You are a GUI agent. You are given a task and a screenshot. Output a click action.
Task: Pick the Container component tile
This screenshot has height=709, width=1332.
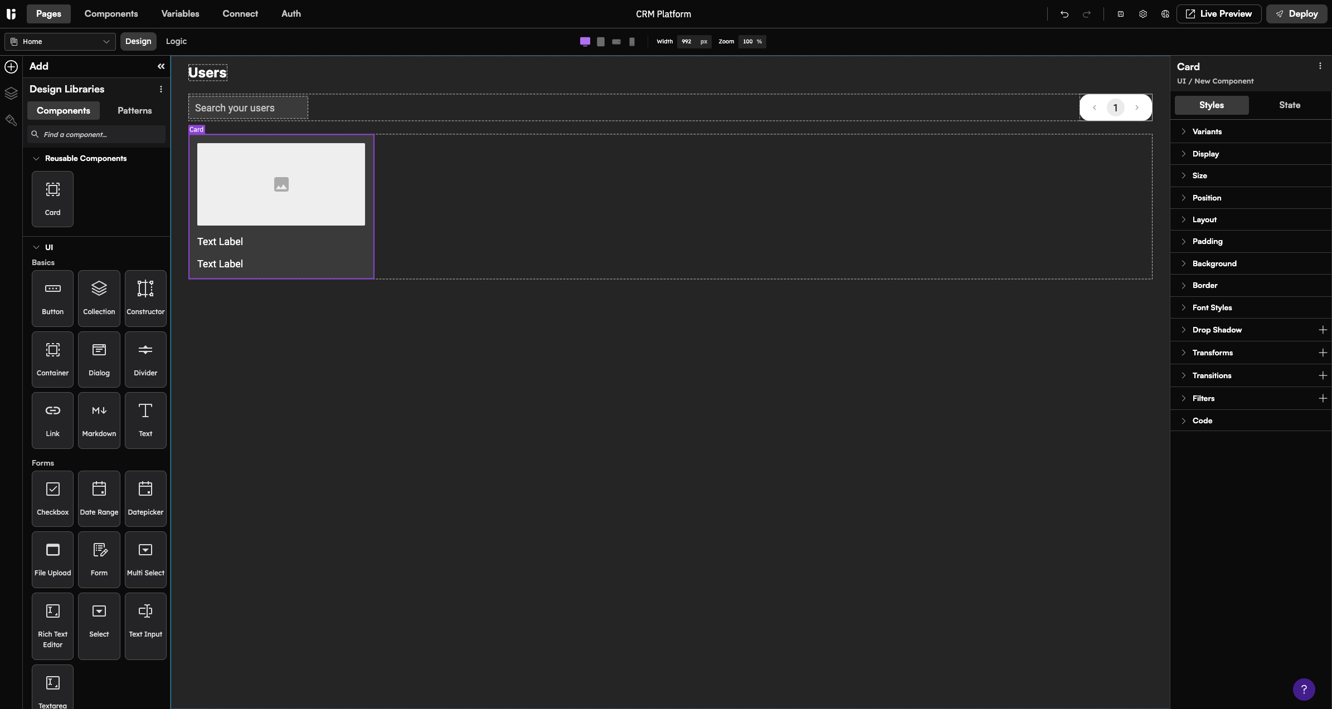[x=52, y=359]
